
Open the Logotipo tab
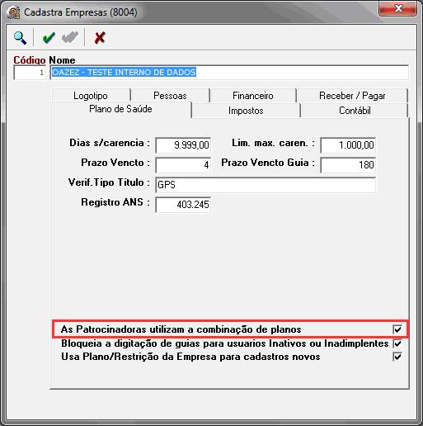click(x=91, y=96)
